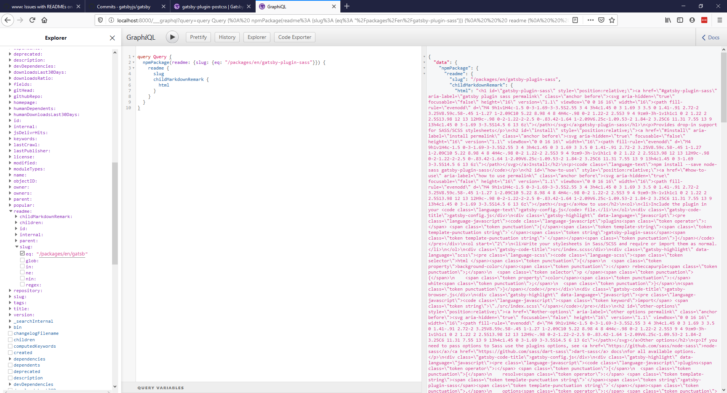
Task: Expand the dependencies field node
Action: [10, 359]
